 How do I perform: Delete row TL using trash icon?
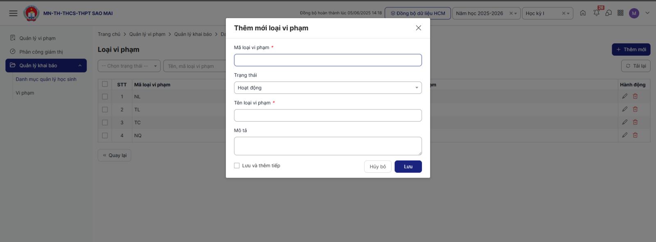635,109
